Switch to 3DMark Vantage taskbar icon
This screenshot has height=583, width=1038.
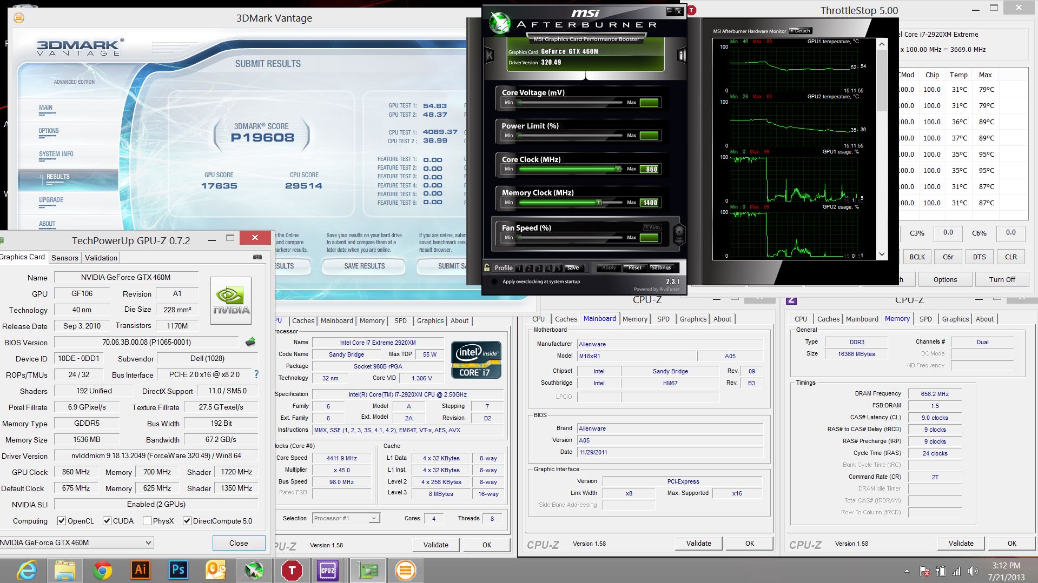pos(405,570)
